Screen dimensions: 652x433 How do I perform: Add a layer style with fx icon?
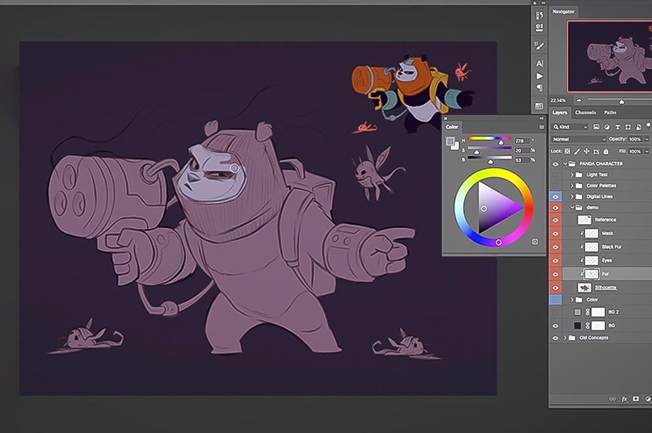[625, 399]
